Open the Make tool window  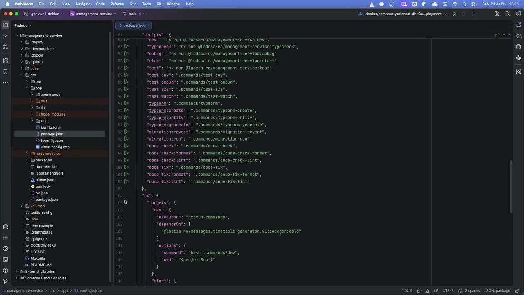pyautogui.click(x=519, y=71)
